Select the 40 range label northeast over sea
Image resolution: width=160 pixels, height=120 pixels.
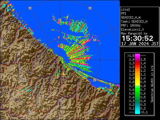[95, 40]
